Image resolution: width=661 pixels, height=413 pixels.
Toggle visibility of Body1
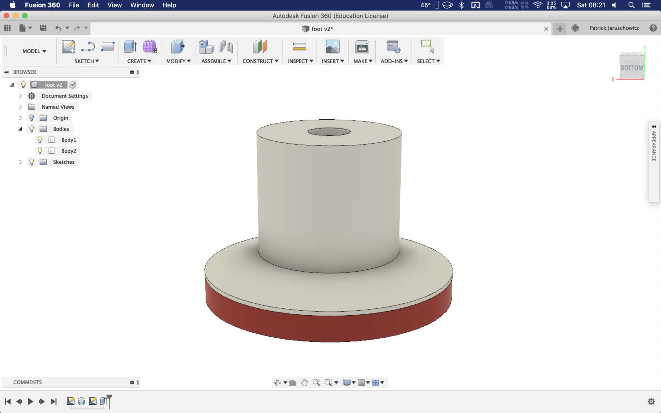pyautogui.click(x=40, y=140)
